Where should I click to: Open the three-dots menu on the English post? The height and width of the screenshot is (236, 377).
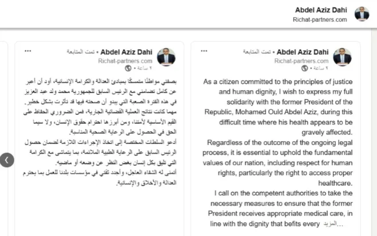click(x=204, y=51)
